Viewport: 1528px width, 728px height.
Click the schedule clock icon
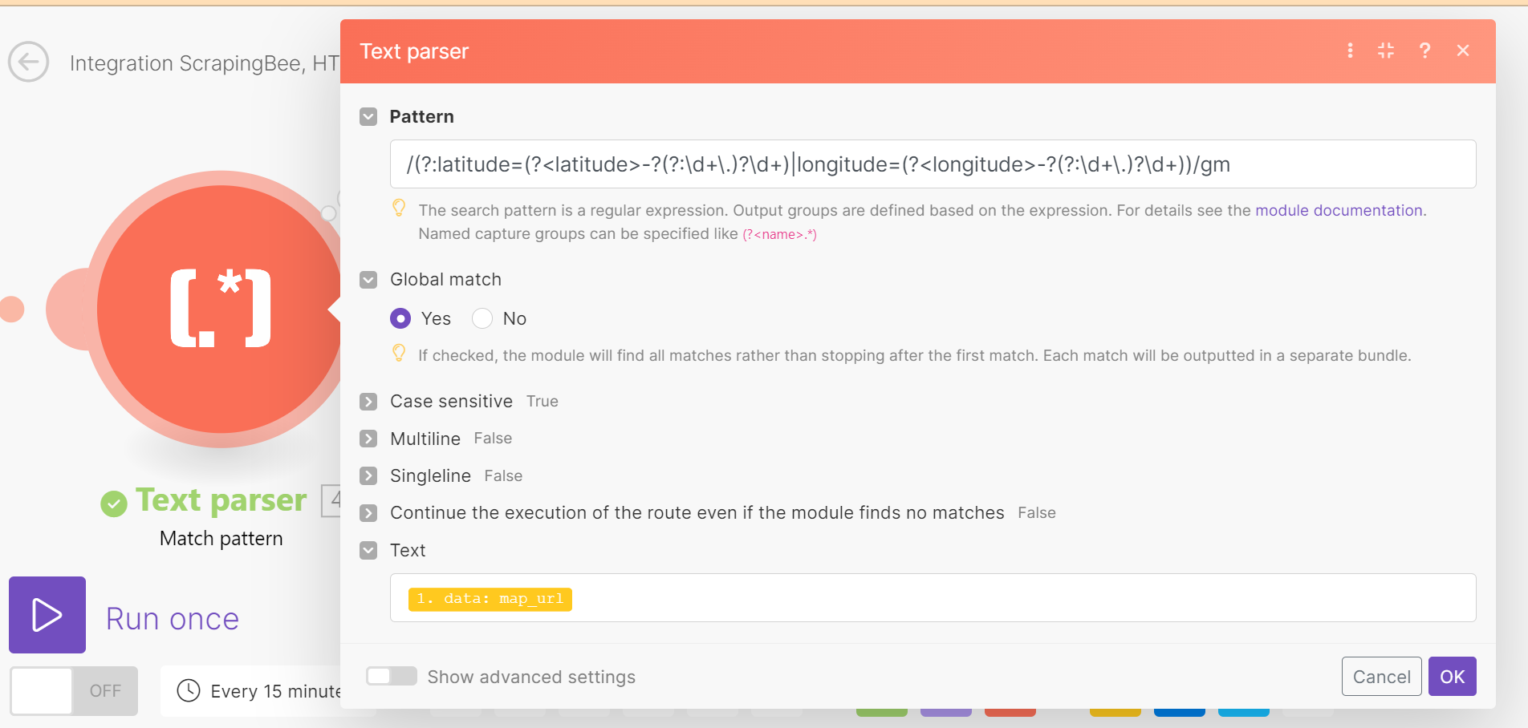click(x=189, y=690)
